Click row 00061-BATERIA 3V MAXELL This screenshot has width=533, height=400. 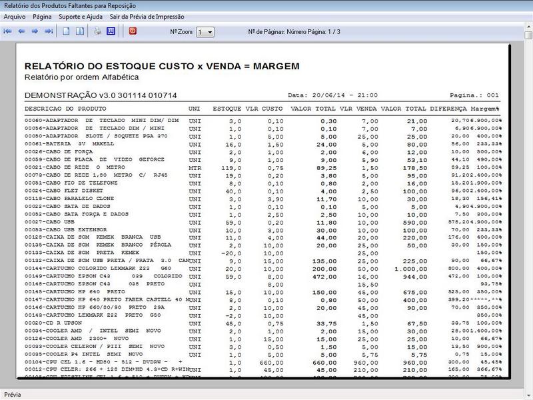point(263,144)
